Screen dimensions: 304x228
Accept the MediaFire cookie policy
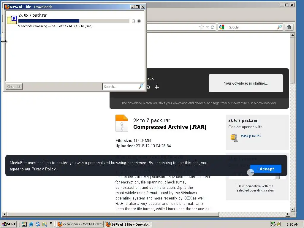[x=266, y=169]
